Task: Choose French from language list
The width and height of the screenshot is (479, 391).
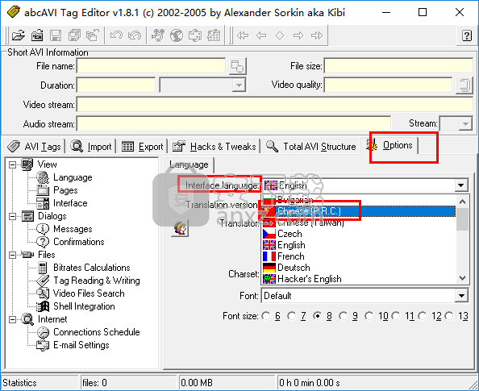Action: [x=359, y=256]
